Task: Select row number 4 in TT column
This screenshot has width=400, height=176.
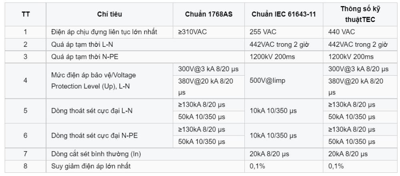Action: pyautogui.click(x=25, y=80)
